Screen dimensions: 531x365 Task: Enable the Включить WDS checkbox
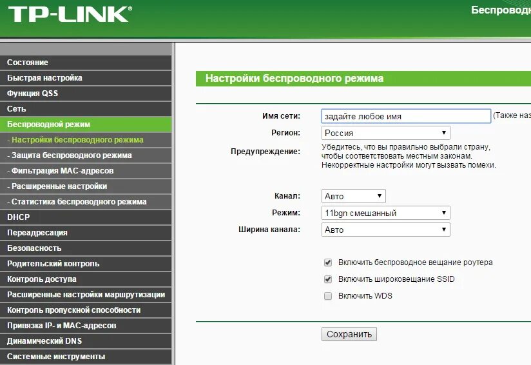(x=328, y=296)
